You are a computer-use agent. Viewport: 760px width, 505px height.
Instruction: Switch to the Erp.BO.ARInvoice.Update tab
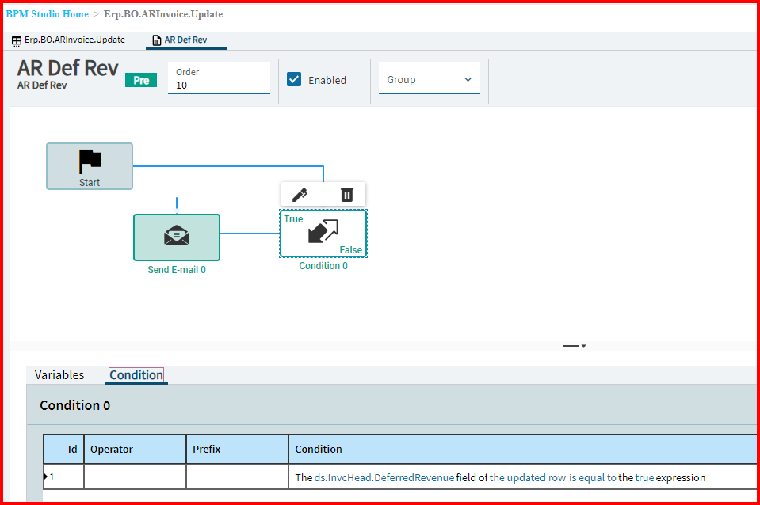point(68,40)
